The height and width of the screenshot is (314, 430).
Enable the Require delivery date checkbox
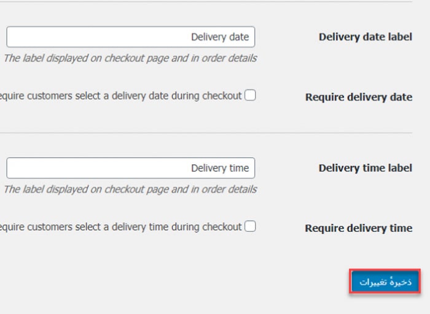pyautogui.click(x=250, y=95)
